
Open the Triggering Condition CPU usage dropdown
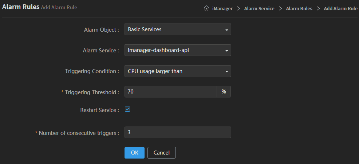coord(174,71)
